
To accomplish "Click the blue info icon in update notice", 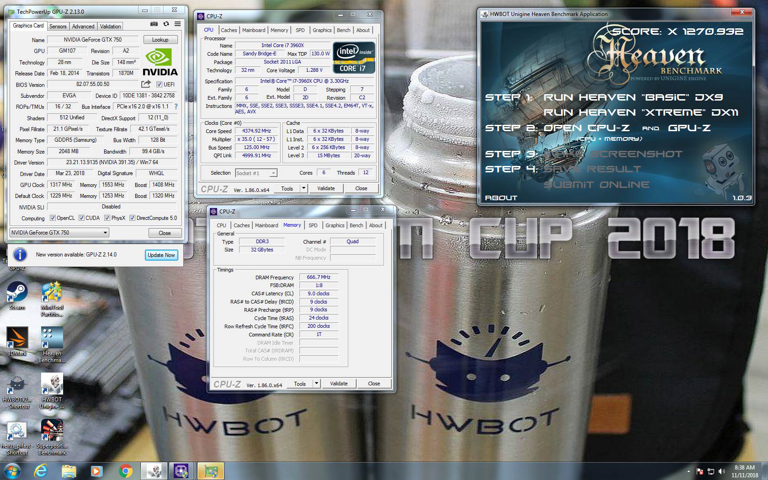I will [20, 255].
